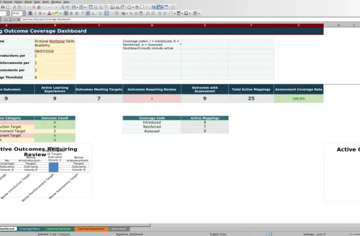Click the Wrap Text icon

(x=100, y=13)
